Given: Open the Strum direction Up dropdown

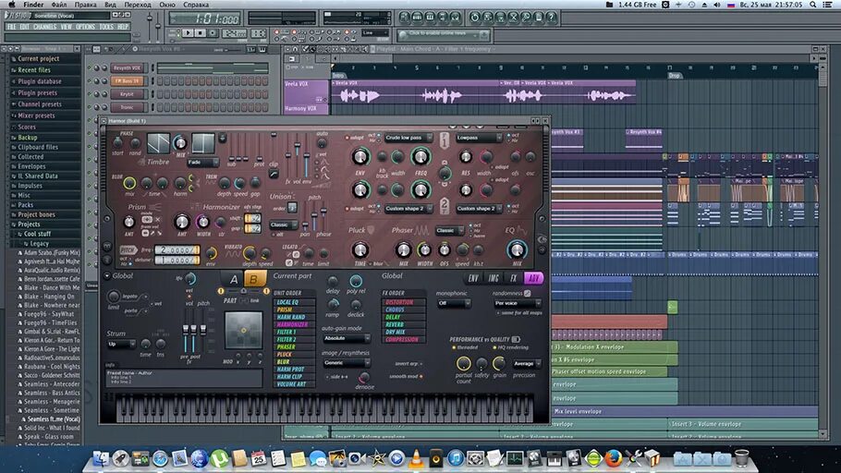Looking at the screenshot, I should 121,344.
